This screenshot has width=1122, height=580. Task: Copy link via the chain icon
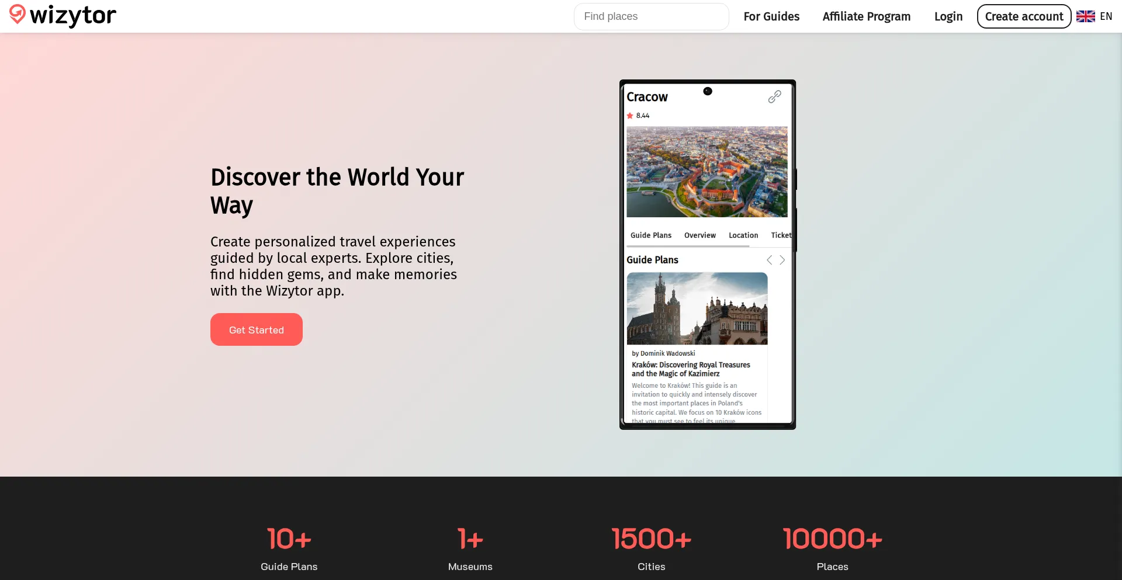(x=774, y=97)
